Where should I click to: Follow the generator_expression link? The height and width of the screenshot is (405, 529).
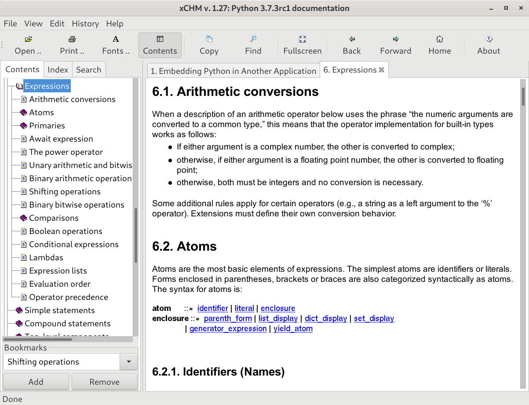[228, 328]
